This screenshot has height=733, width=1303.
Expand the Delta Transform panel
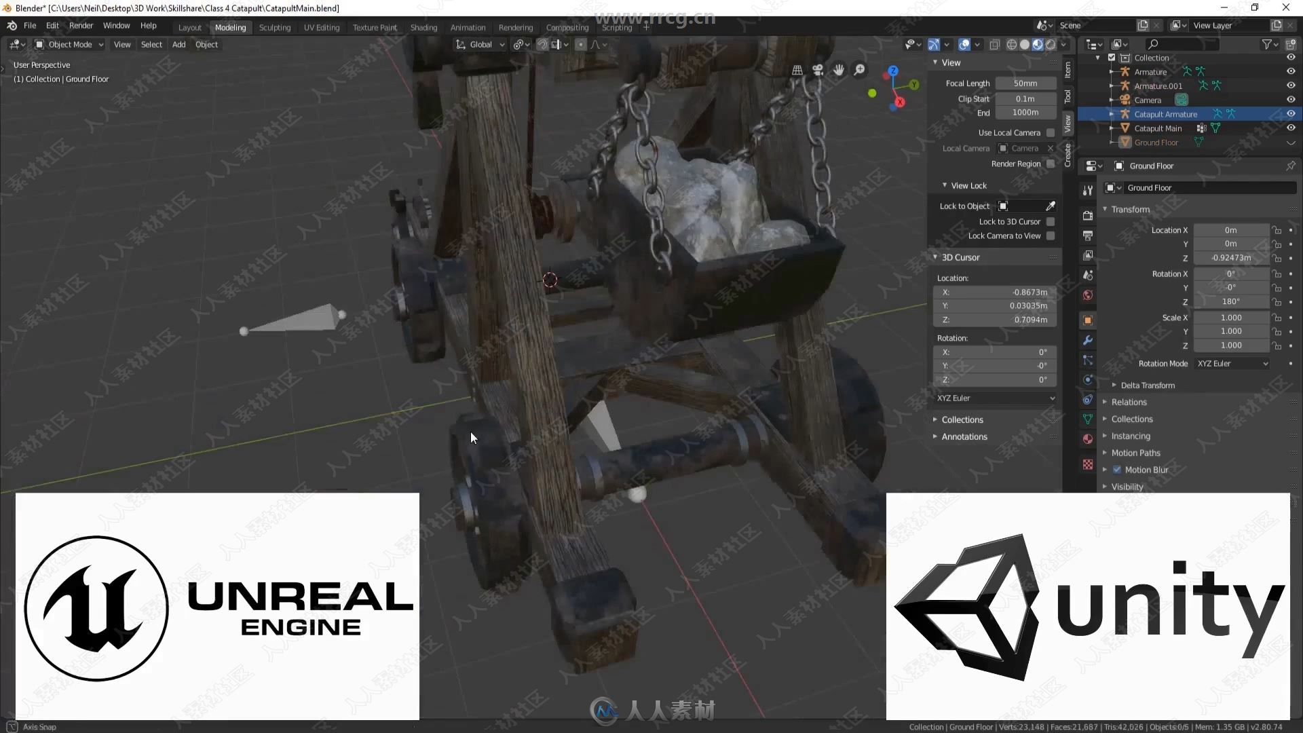(1148, 386)
